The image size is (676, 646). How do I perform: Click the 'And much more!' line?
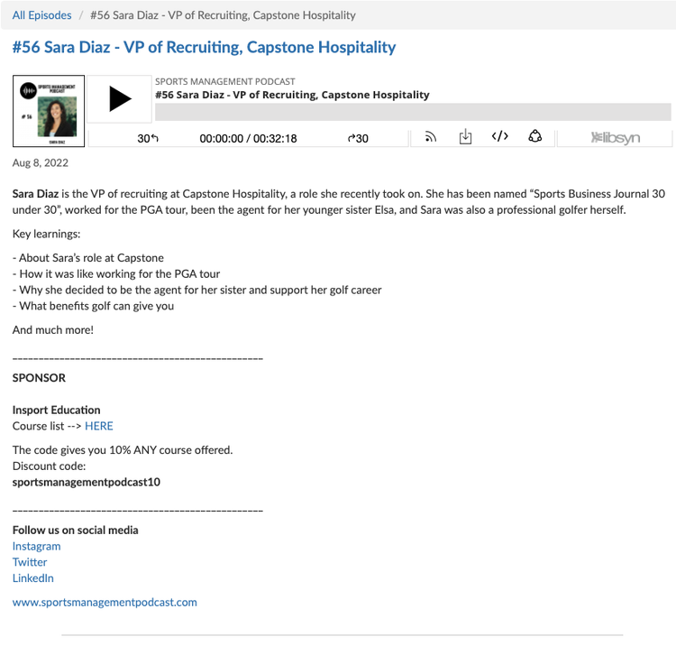pos(53,330)
